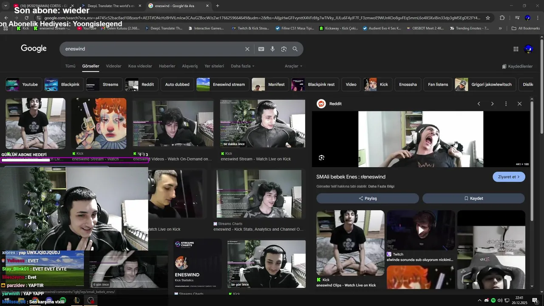Open the Google account avatar menu

pyautogui.click(x=528, y=49)
